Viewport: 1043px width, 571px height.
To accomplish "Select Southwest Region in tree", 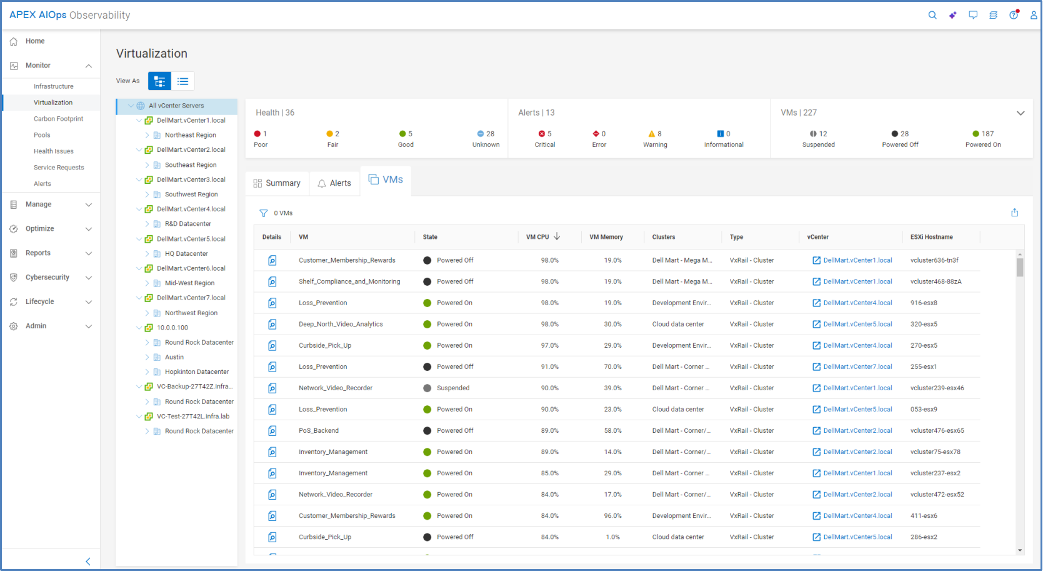I will pyautogui.click(x=191, y=195).
